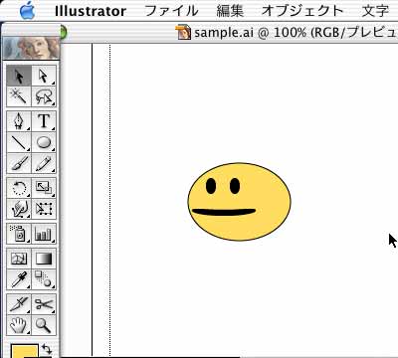Select the Gradient tool
The image size is (398, 358).
point(44,259)
